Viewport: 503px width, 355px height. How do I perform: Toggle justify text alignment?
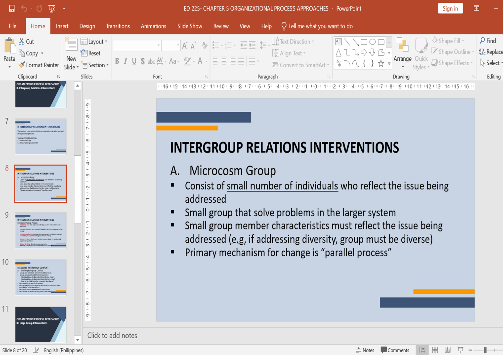tap(241, 61)
